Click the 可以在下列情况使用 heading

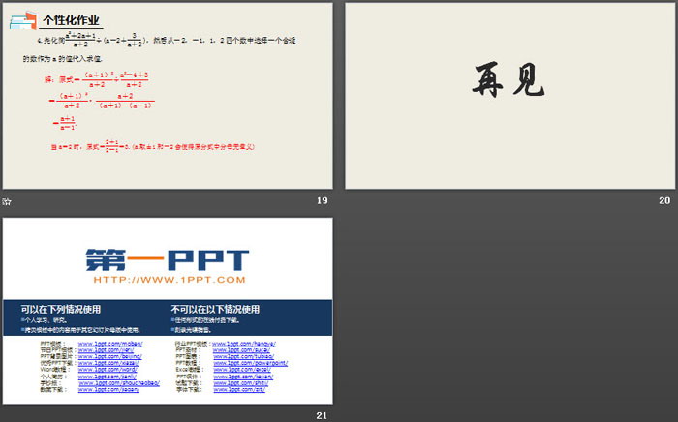click(60, 310)
